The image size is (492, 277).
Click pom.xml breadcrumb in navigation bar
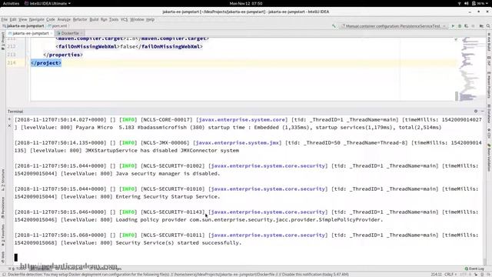click(58, 26)
